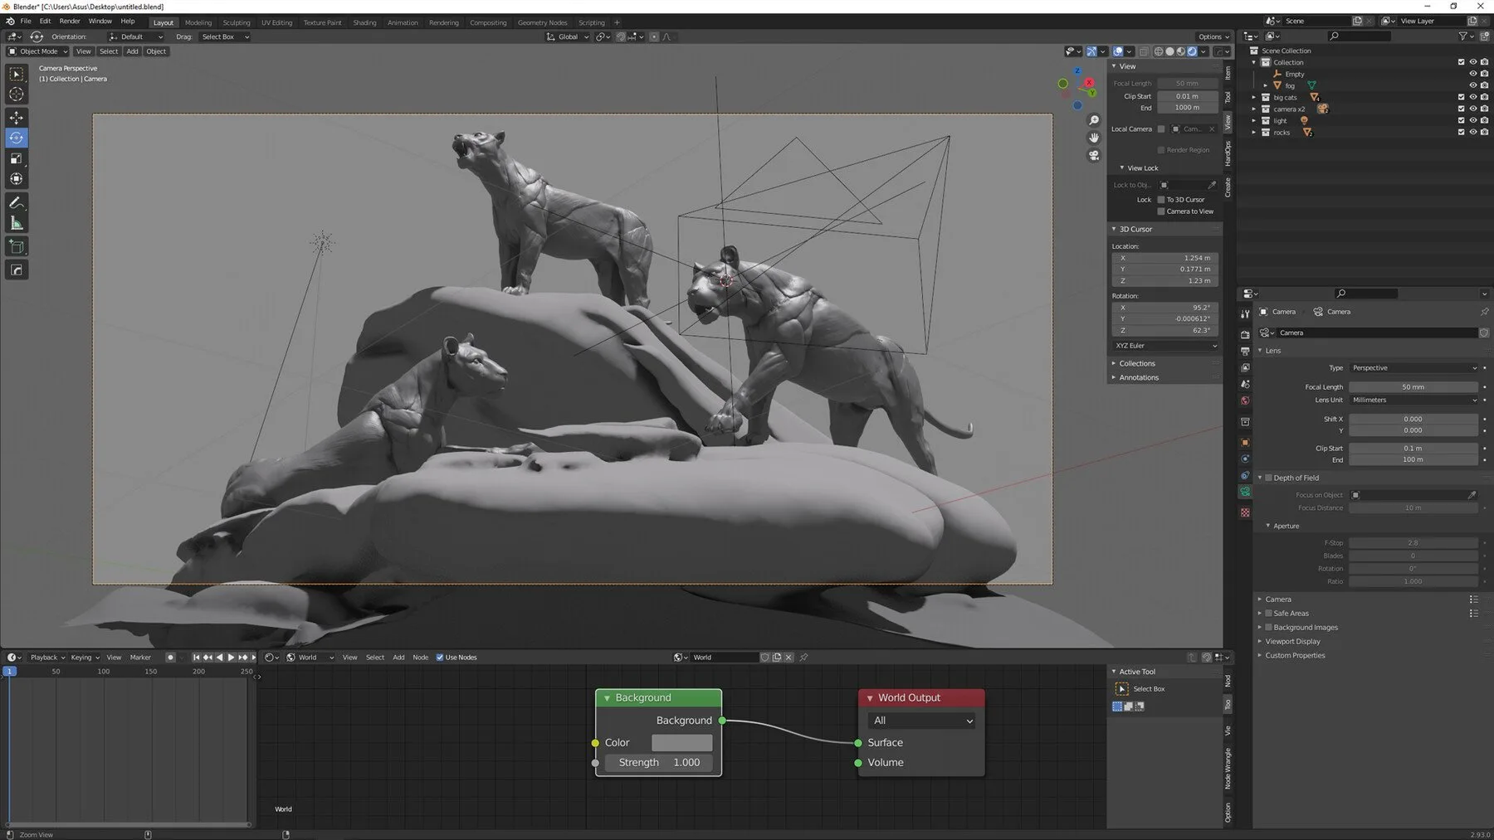Viewport: 1494px width, 840px height.
Task: Click the play animation button
Action: coord(231,658)
